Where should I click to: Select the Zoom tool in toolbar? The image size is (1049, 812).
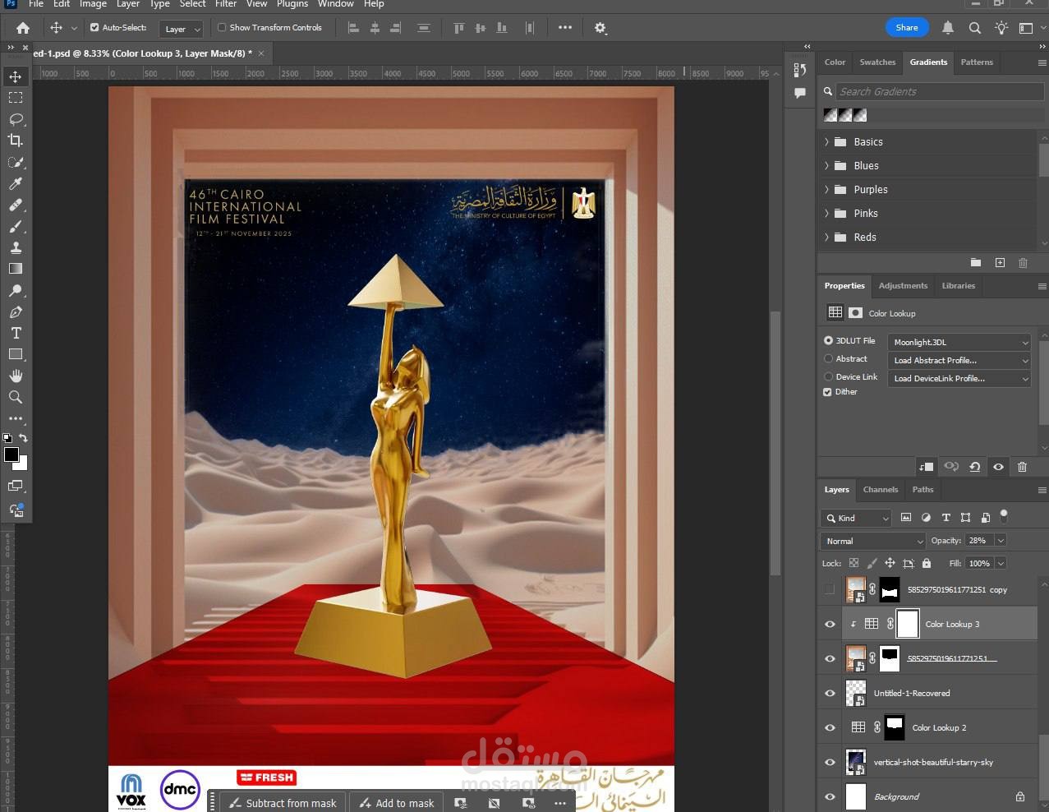pyautogui.click(x=16, y=397)
